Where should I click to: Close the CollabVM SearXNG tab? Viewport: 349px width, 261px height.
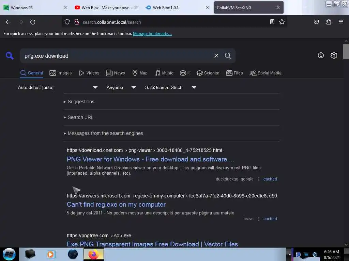(x=278, y=7)
